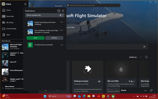The width and height of the screenshot is (158, 99).
Task: Open the Most Recent dropdown
Action: tap(12, 41)
